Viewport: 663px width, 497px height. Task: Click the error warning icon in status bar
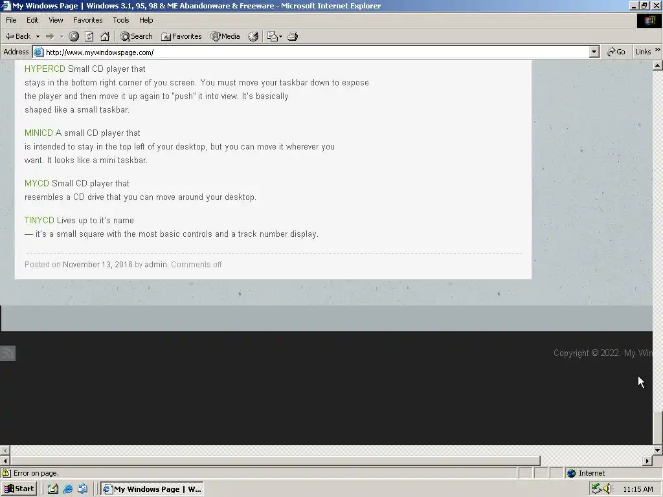[x=6, y=473]
